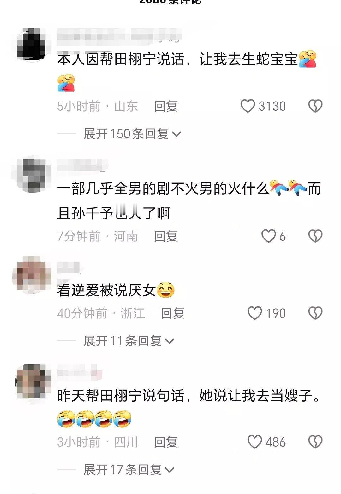Expand 150 replies under the first comment
This screenshot has width=341, height=494.
point(132,134)
